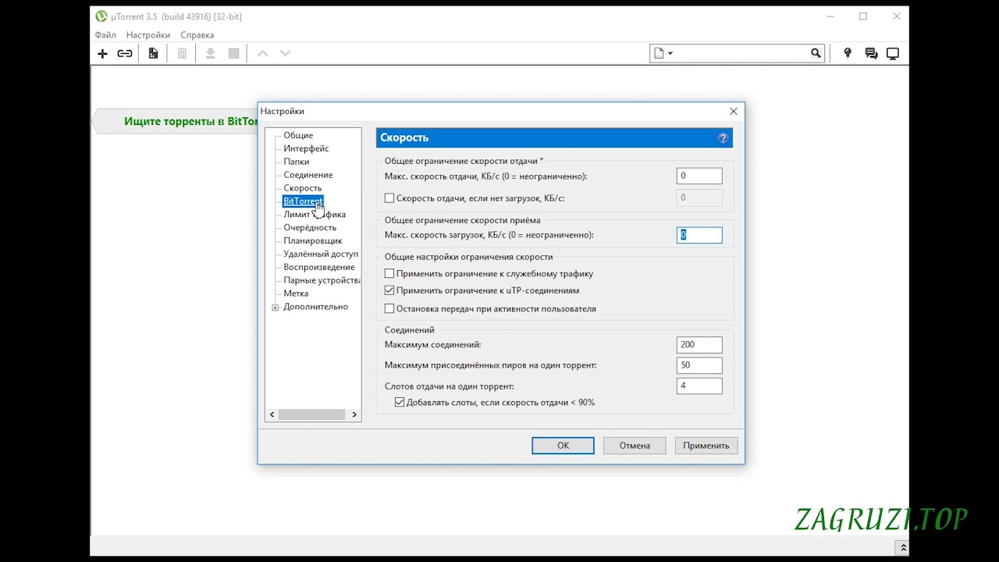Select Общие in settings tree

pos(298,135)
